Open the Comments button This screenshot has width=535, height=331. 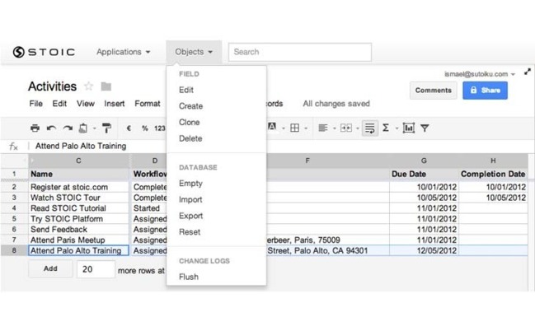(x=433, y=91)
